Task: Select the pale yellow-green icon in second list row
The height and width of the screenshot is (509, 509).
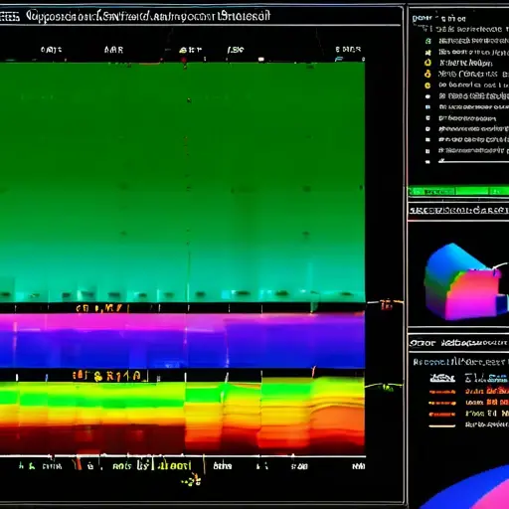Action: (428, 53)
